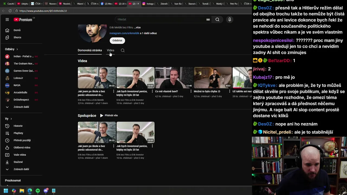This screenshot has height=195, width=347.
Task: Expand the Odběry section
Action: pos(11,49)
